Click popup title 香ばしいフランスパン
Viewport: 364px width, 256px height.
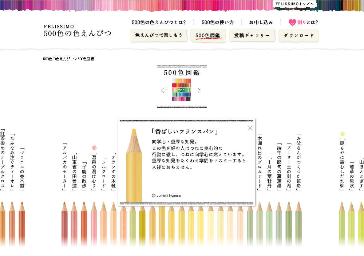[x=185, y=131]
